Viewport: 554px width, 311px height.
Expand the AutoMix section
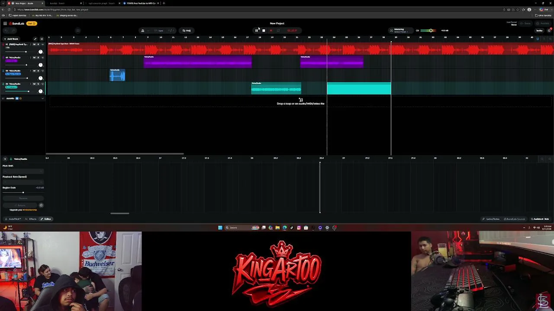[42, 98]
